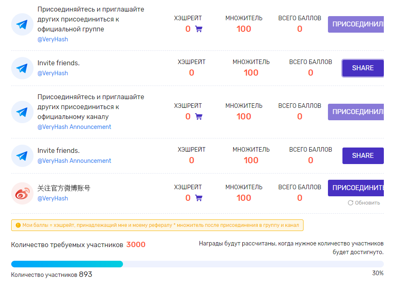Viewport: 412px width, 281px height.
Task: Click Invite friends. title above VeryHash Announcement
Action: coord(59,150)
